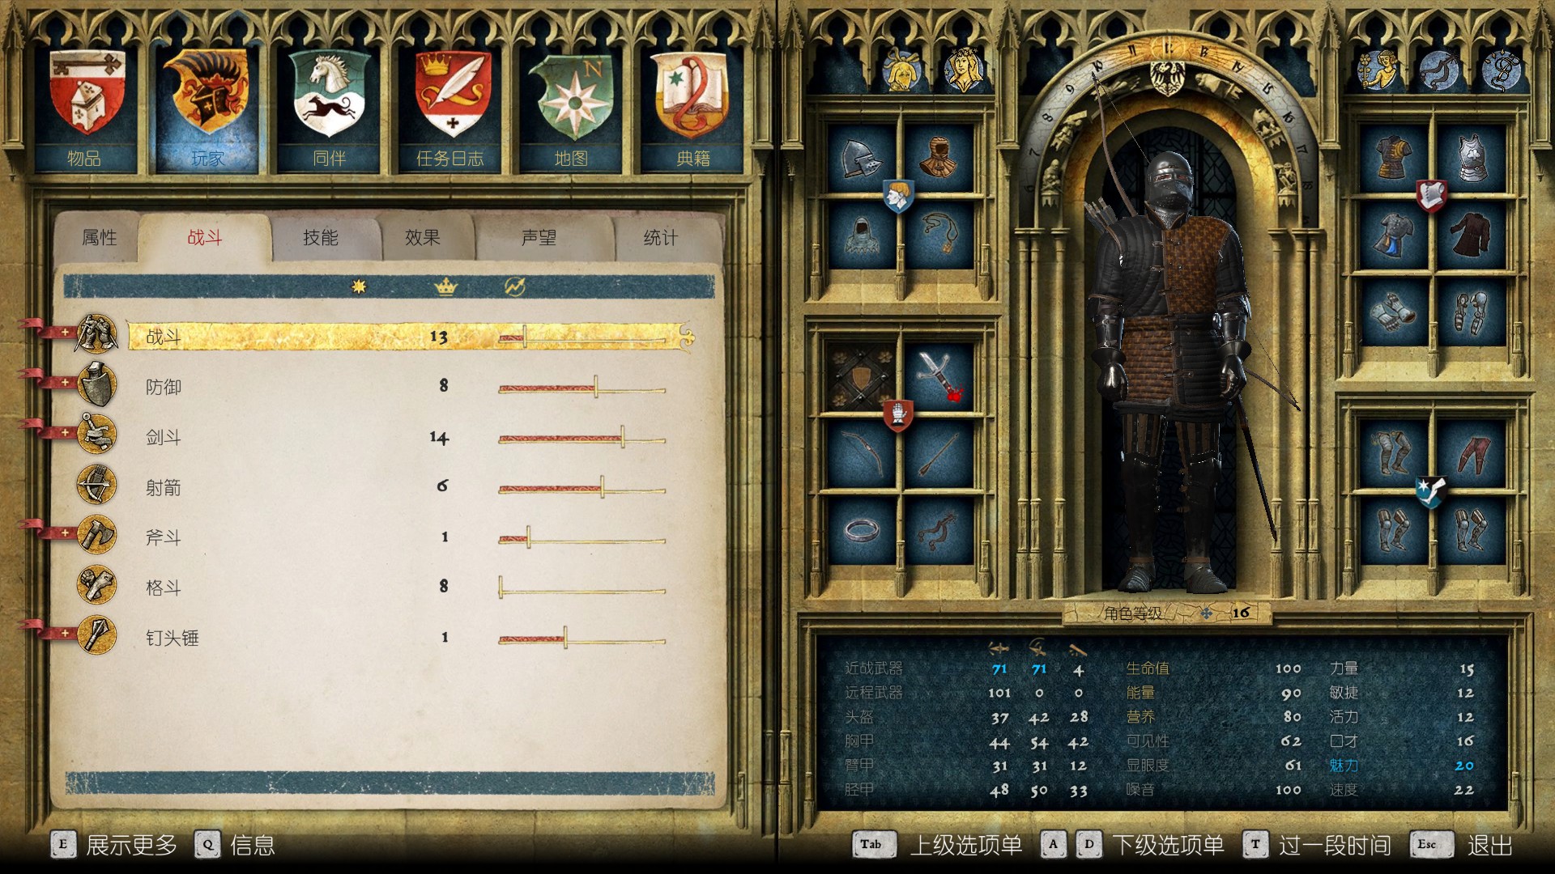This screenshot has width=1555, height=874.
Task: Select the shield weapon slot
Action: tap(862, 377)
